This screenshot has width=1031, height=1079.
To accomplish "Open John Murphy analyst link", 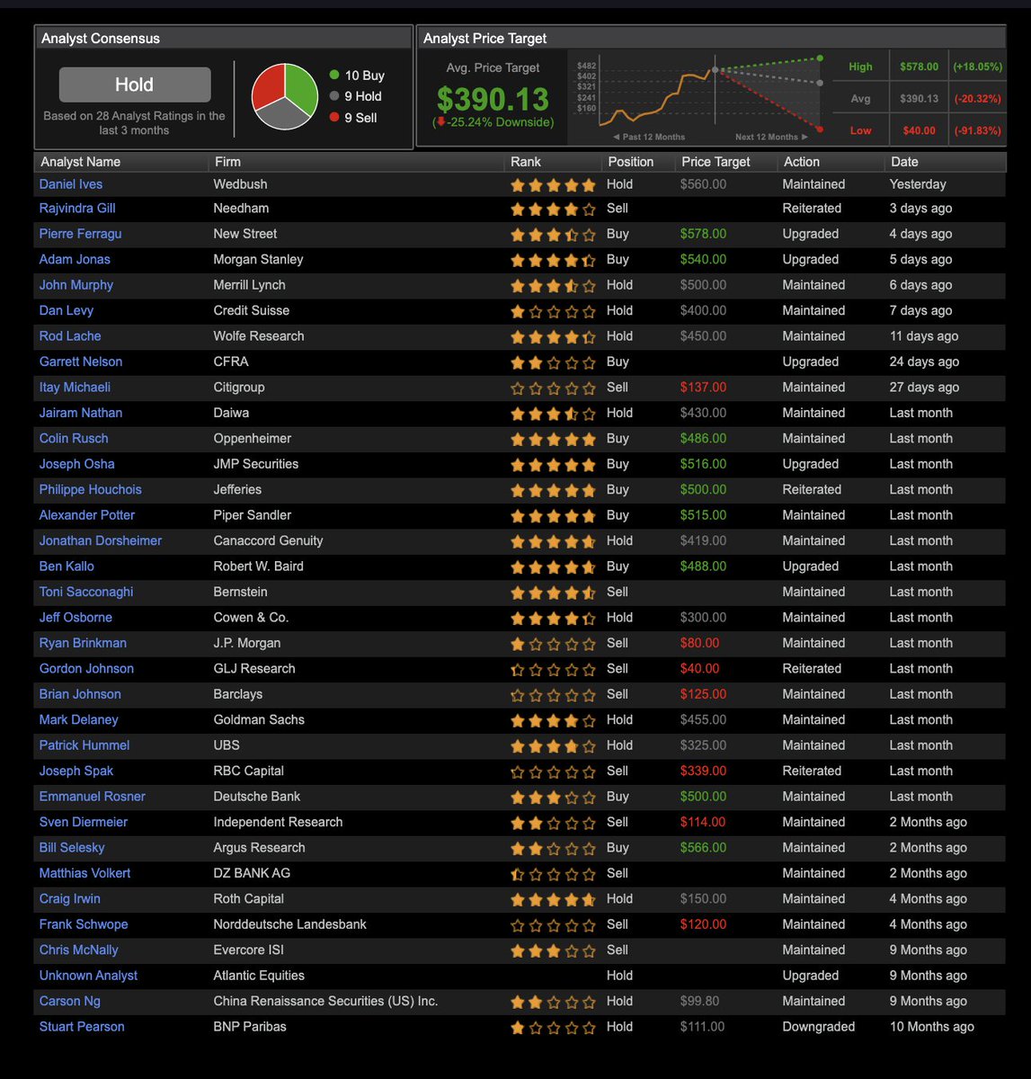I will click(x=76, y=285).
